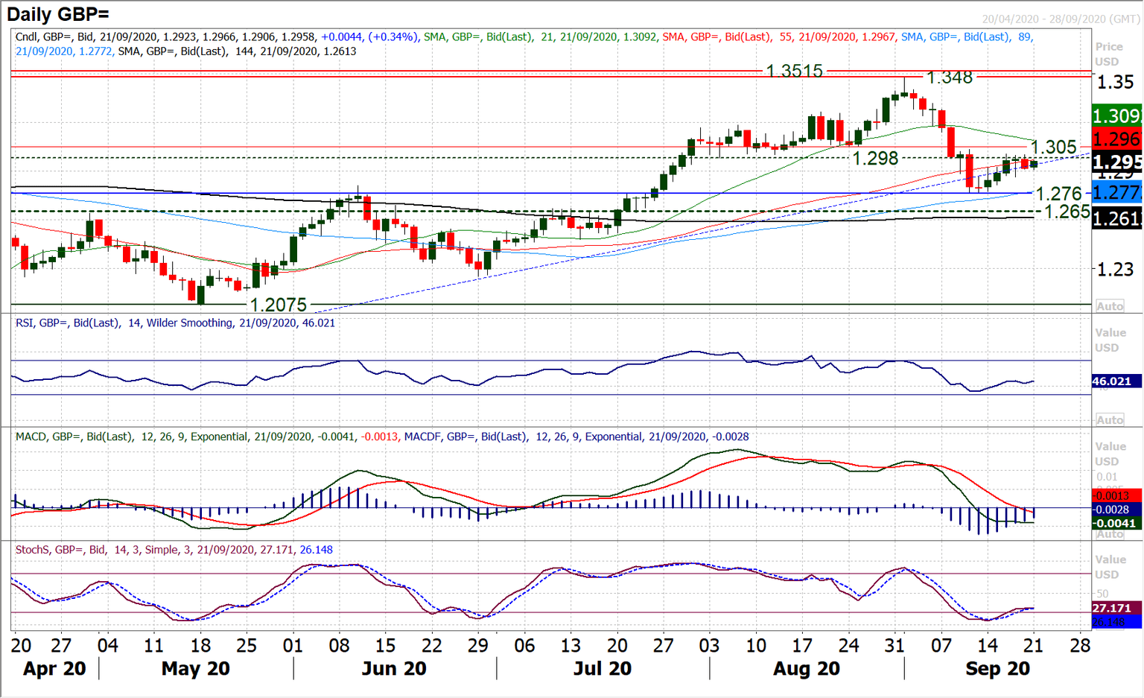
Task: Click the Cndl GBP= candlestick legend entry
Action: (x=45, y=36)
